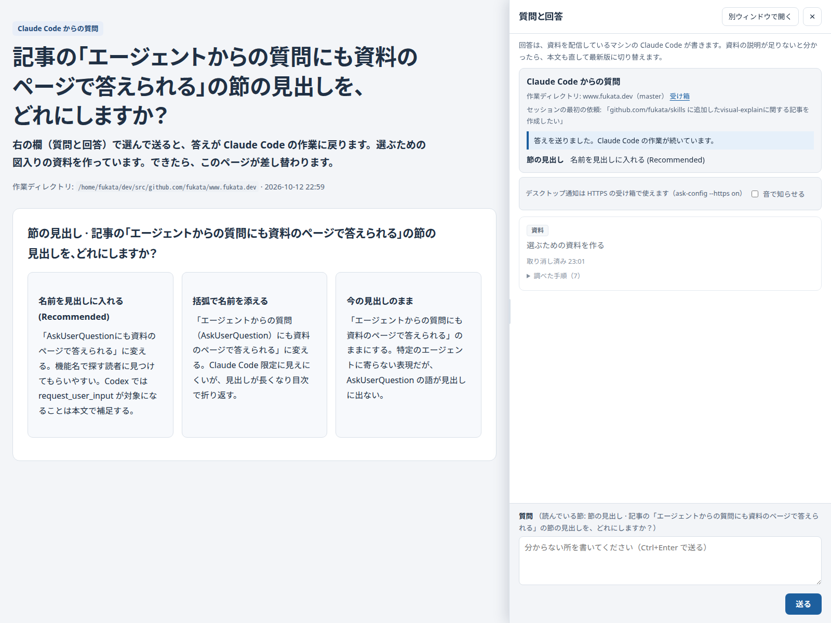Click the 取り消し済み 23:01 status text

pos(556,261)
